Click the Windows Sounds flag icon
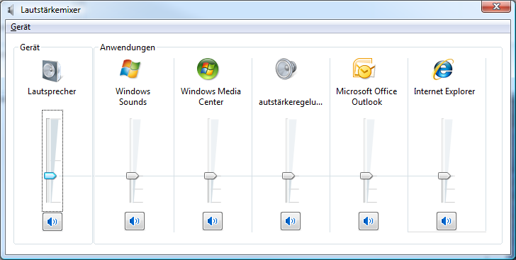 click(x=130, y=69)
